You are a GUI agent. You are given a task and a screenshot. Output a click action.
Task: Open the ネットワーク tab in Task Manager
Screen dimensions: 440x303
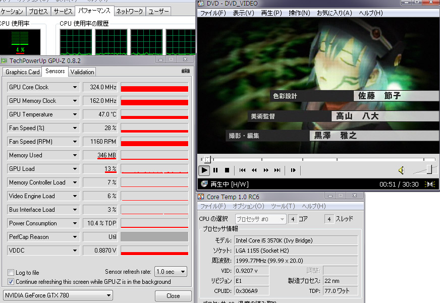(x=130, y=12)
